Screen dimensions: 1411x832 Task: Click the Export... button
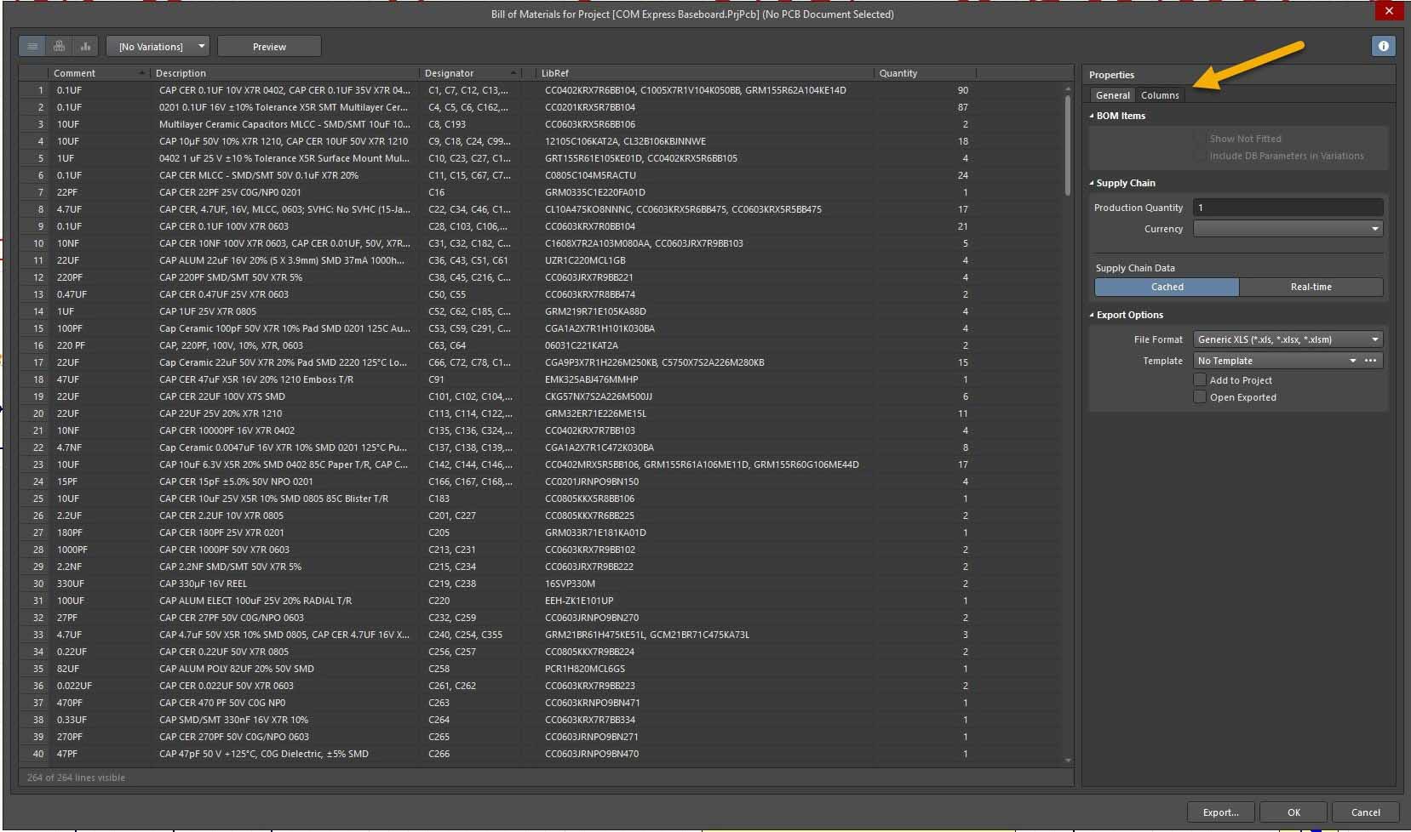tap(1220, 812)
